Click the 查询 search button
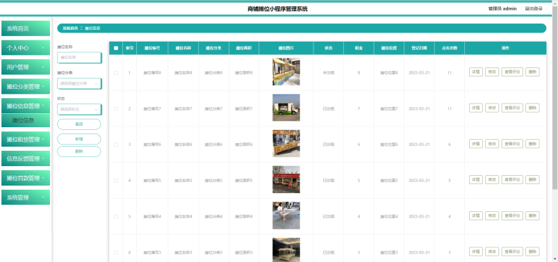The height and width of the screenshot is (262, 558). [x=79, y=124]
